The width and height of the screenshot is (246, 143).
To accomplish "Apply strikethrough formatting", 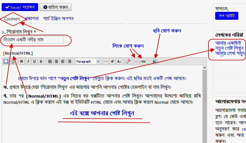I will pos(41,61).
